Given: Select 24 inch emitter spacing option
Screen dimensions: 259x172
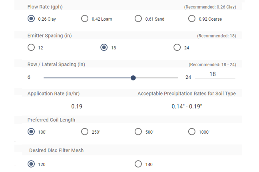Looking at the screenshot, I should [x=177, y=48].
